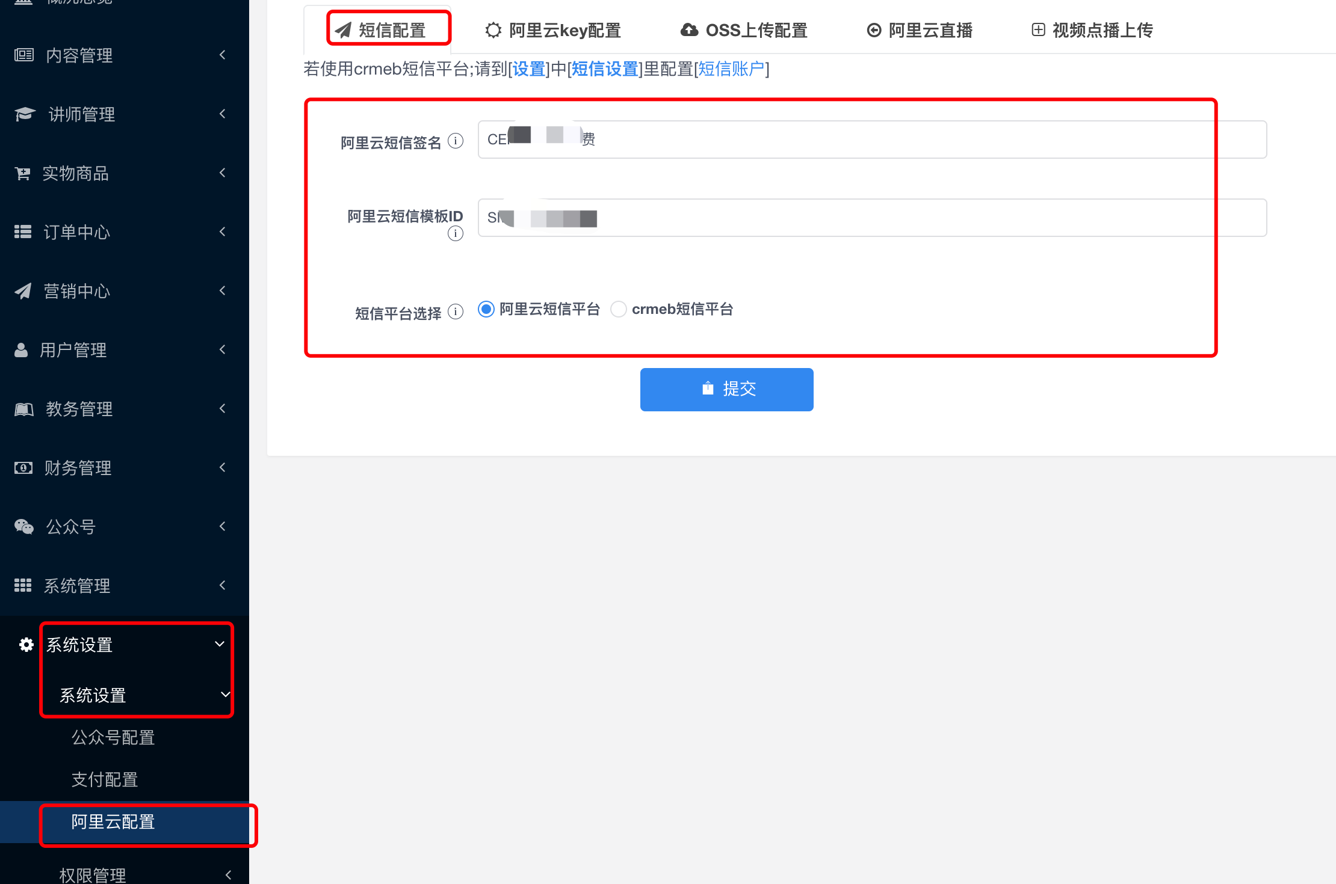Click the 公众号 WeChat icon
This screenshot has height=884, width=1336.
click(x=24, y=527)
